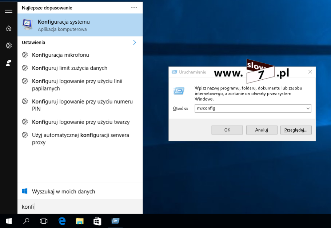Screen dimensions: 331x228
Task: Click Wyszukaj w moich danych
Action: point(80,192)
